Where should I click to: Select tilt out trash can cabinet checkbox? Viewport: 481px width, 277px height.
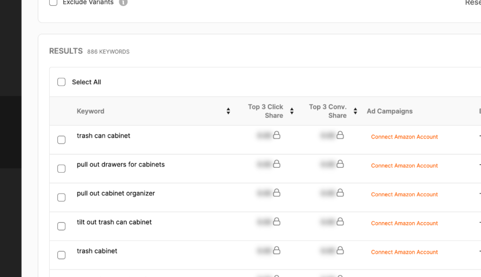click(62, 226)
